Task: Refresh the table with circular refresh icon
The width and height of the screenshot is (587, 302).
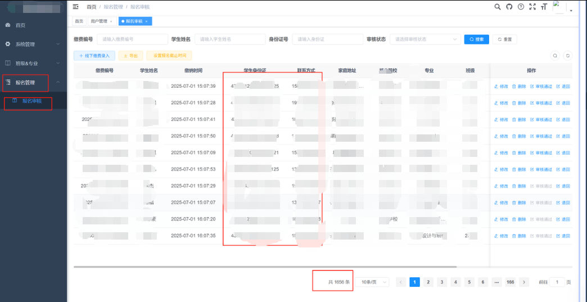Action: point(568,55)
